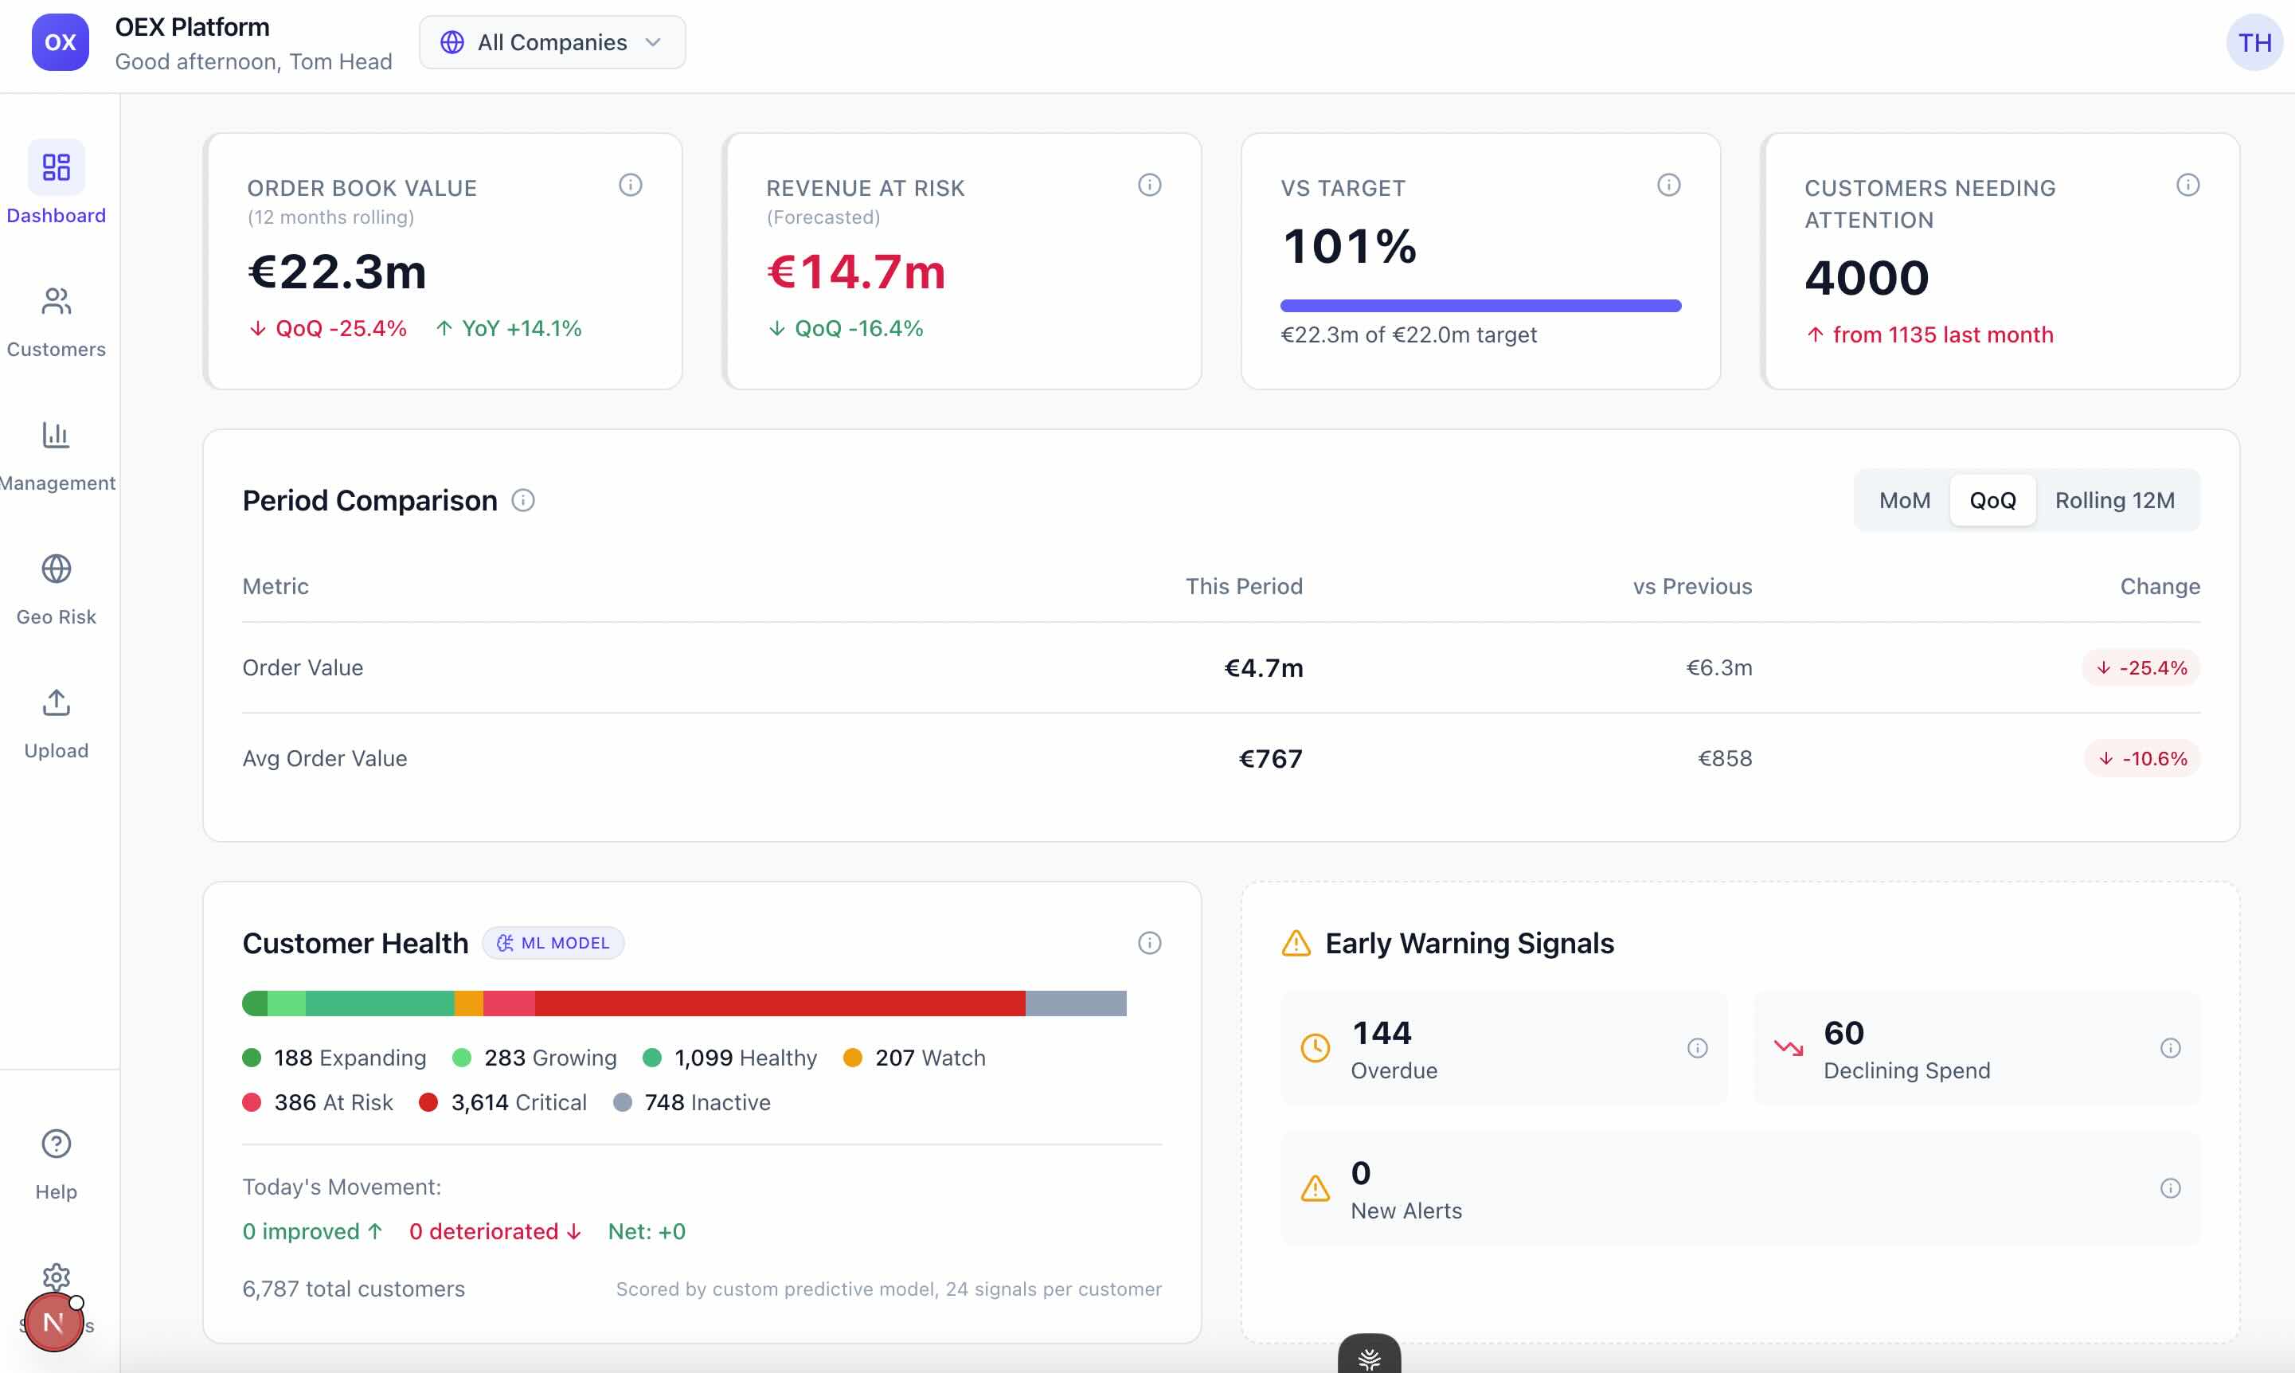Click the ML MODEL badge
This screenshot has width=2295, height=1373.
(x=553, y=943)
